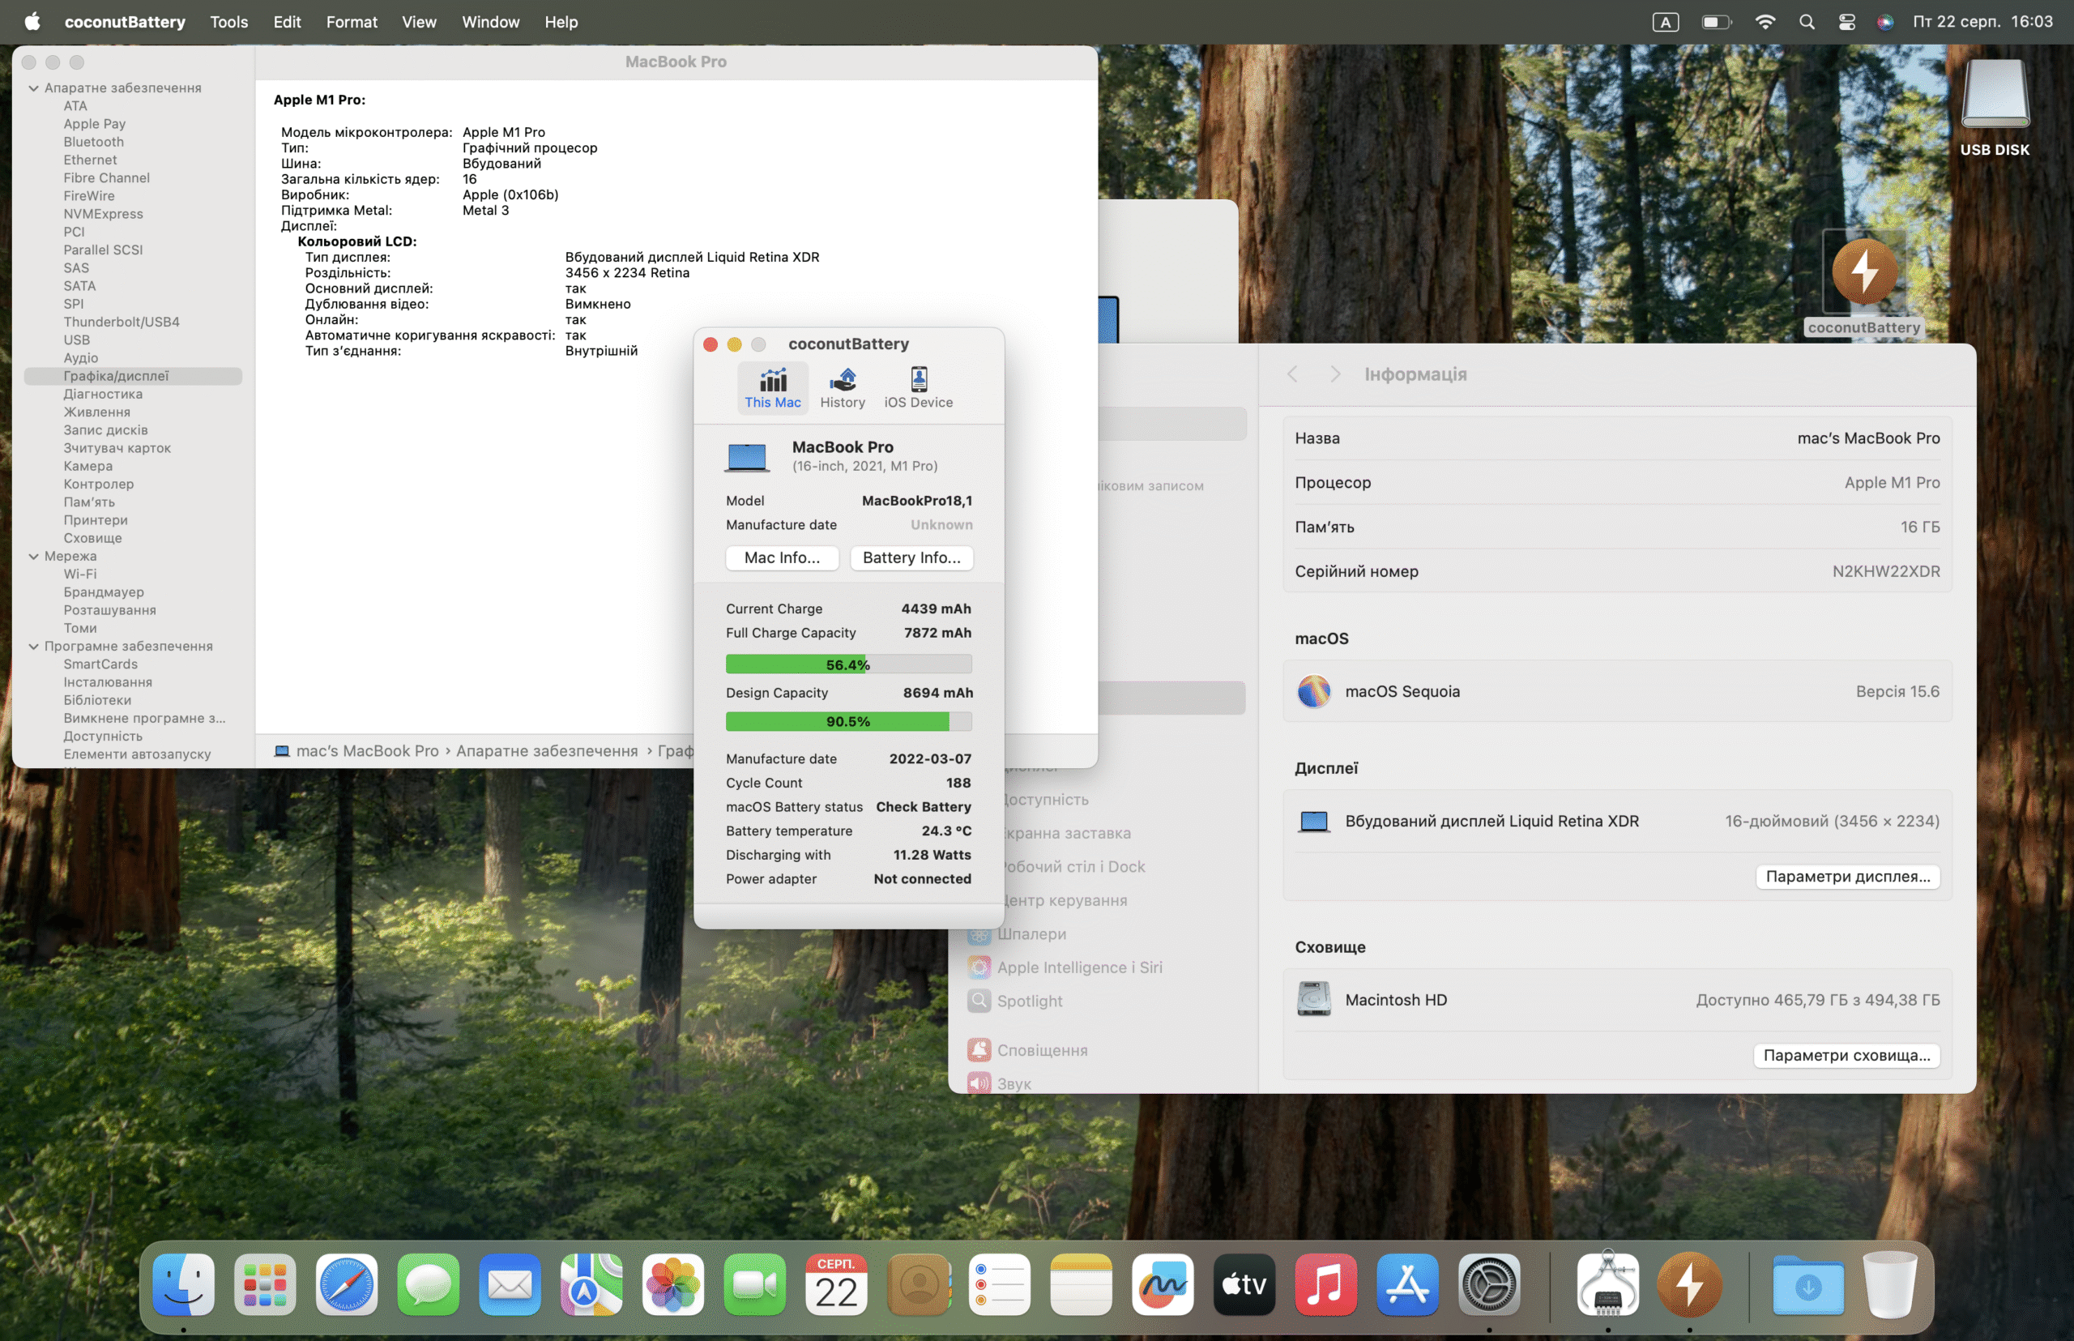The image size is (2074, 1341).
Task: Open the Window menu
Action: pyautogui.click(x=490, y=22)
